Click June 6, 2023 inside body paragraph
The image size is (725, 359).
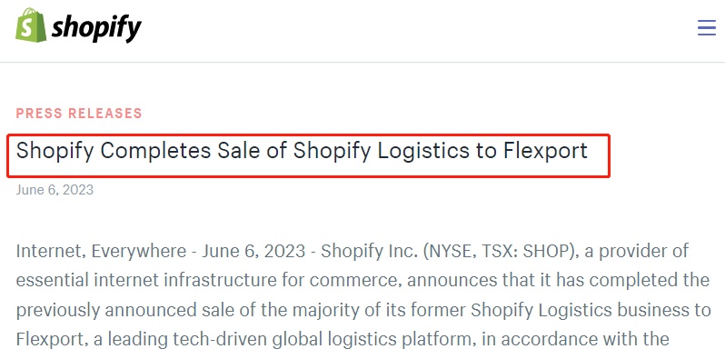click(x=253, y=251)
